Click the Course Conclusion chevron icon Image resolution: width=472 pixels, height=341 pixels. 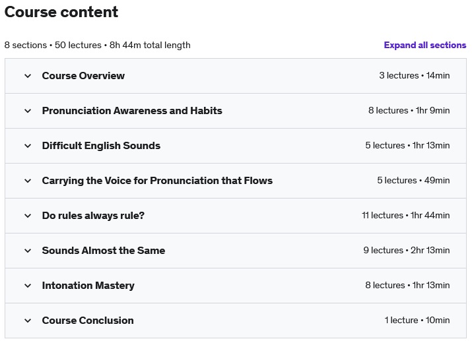coord(28,321)
